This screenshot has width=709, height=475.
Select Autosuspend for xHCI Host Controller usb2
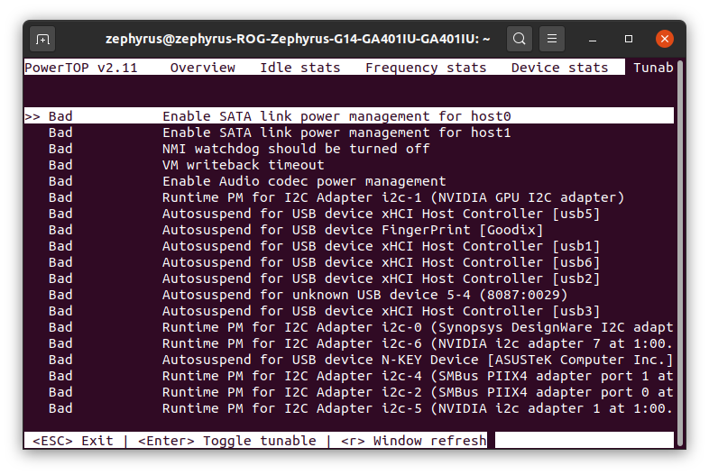(348, 279)
